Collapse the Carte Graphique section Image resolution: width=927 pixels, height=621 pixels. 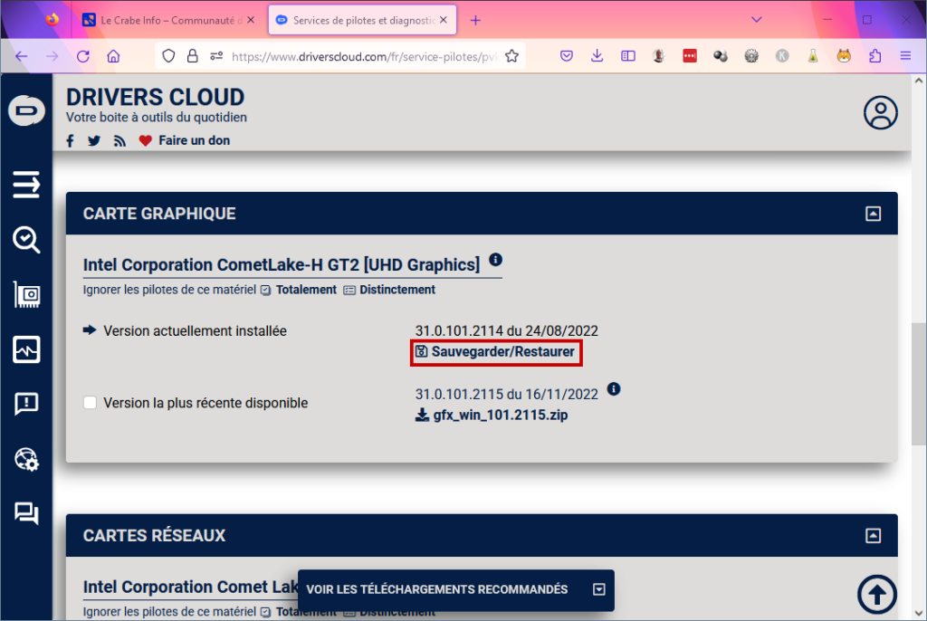(x=874, y=214)
